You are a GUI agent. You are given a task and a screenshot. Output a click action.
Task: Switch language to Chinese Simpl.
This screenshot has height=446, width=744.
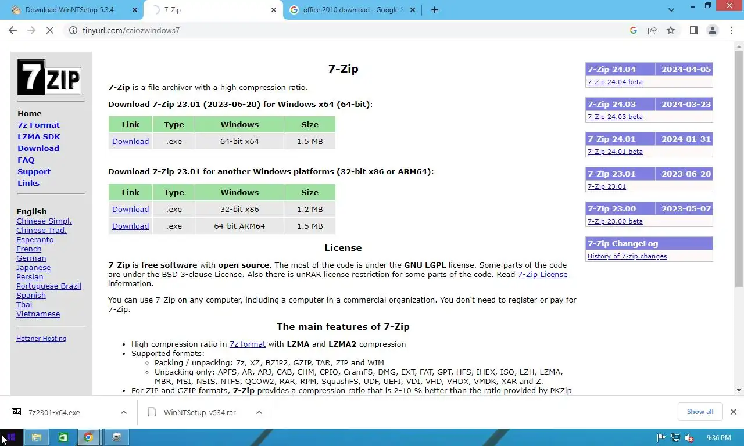point(44,221)
